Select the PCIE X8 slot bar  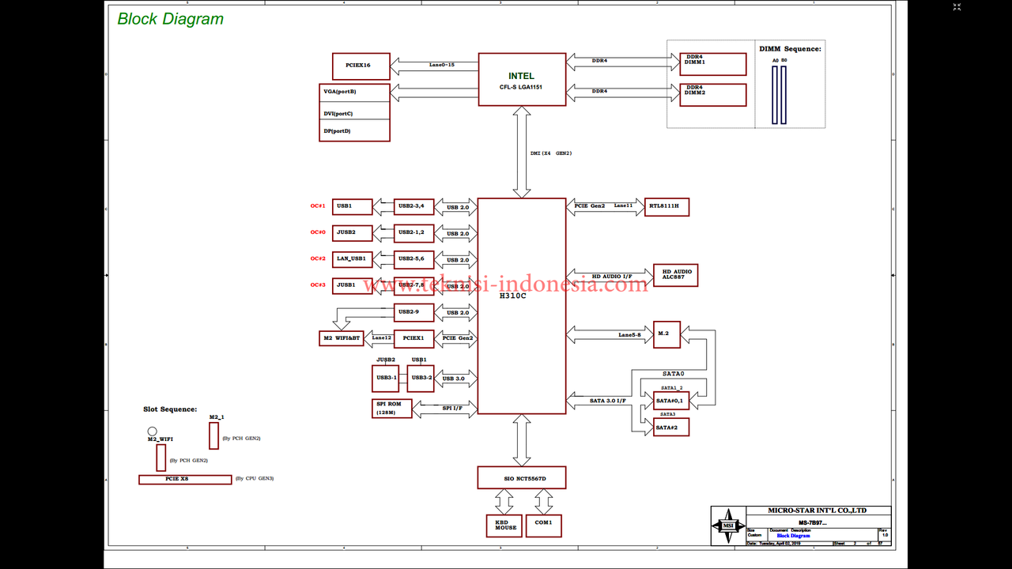(185, 479)
